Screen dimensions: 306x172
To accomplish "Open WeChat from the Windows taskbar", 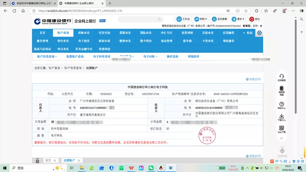I will coord(151,168).
